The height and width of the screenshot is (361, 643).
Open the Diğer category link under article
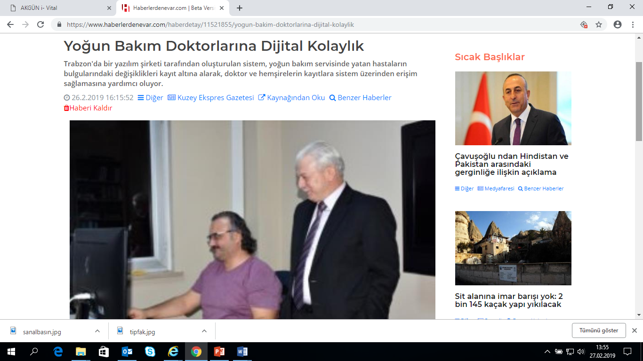point(150,98)
